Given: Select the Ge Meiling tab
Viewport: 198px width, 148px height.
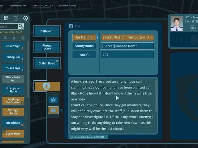Looking at the screenshot, I should tap(84, 37).
